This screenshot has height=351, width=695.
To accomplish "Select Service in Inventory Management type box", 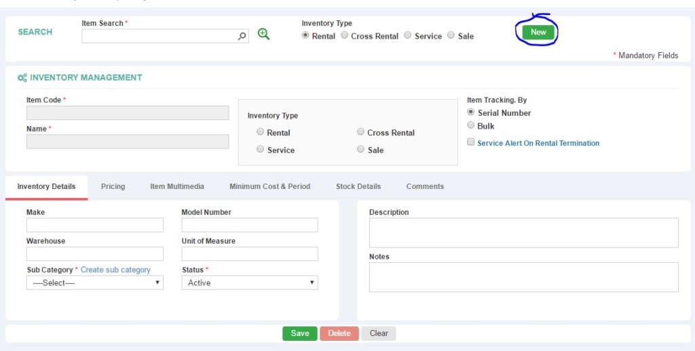I will (x=261, y=150).
